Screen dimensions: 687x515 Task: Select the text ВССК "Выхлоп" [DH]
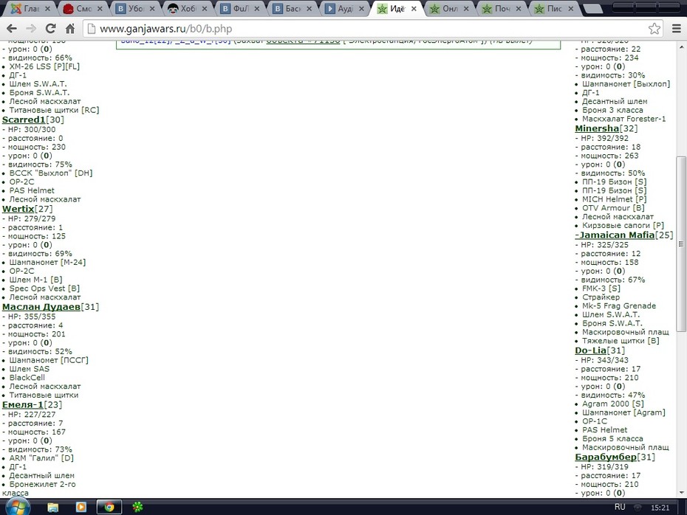(51, 173)
